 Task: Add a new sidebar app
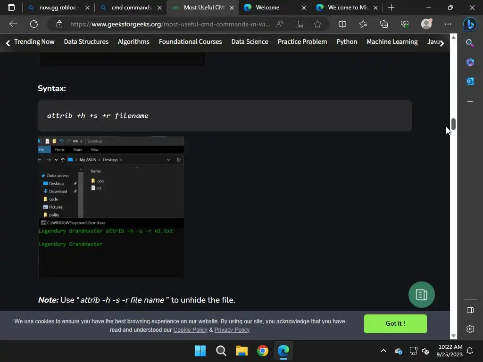[x=470, y=102]
